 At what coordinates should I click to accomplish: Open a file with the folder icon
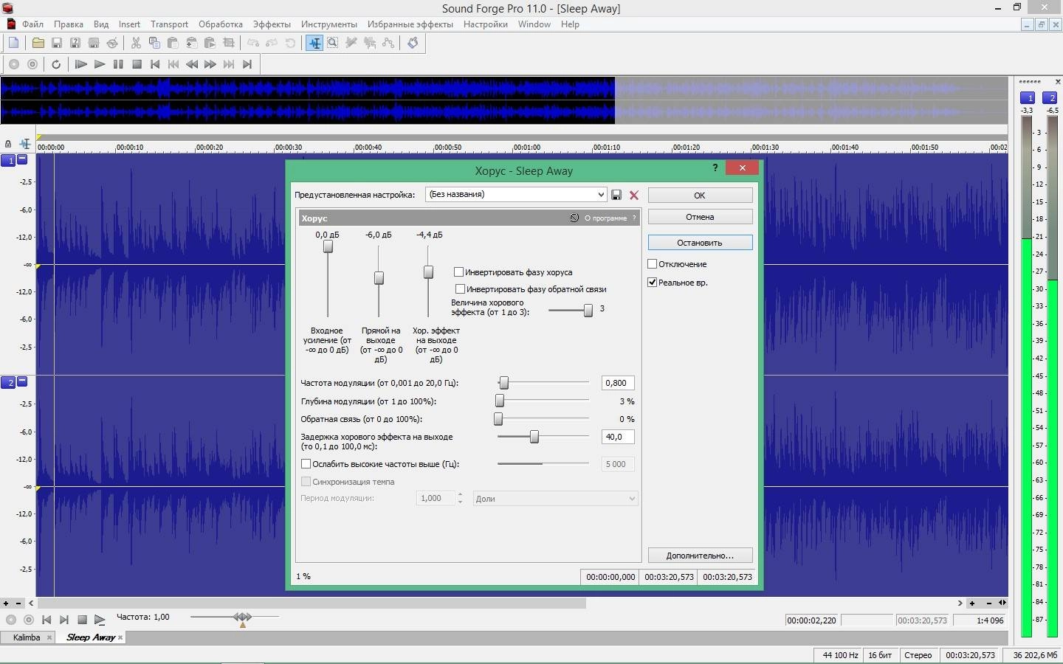click(x=38, y=43)
